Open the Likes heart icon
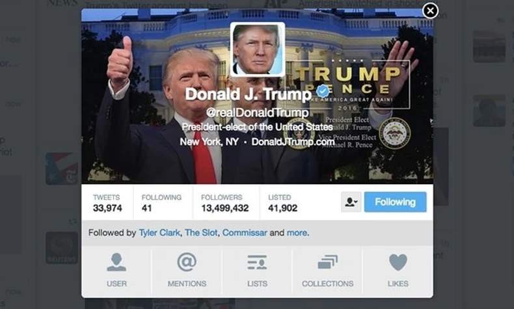The image size is (514, 309). coord(398,262)
